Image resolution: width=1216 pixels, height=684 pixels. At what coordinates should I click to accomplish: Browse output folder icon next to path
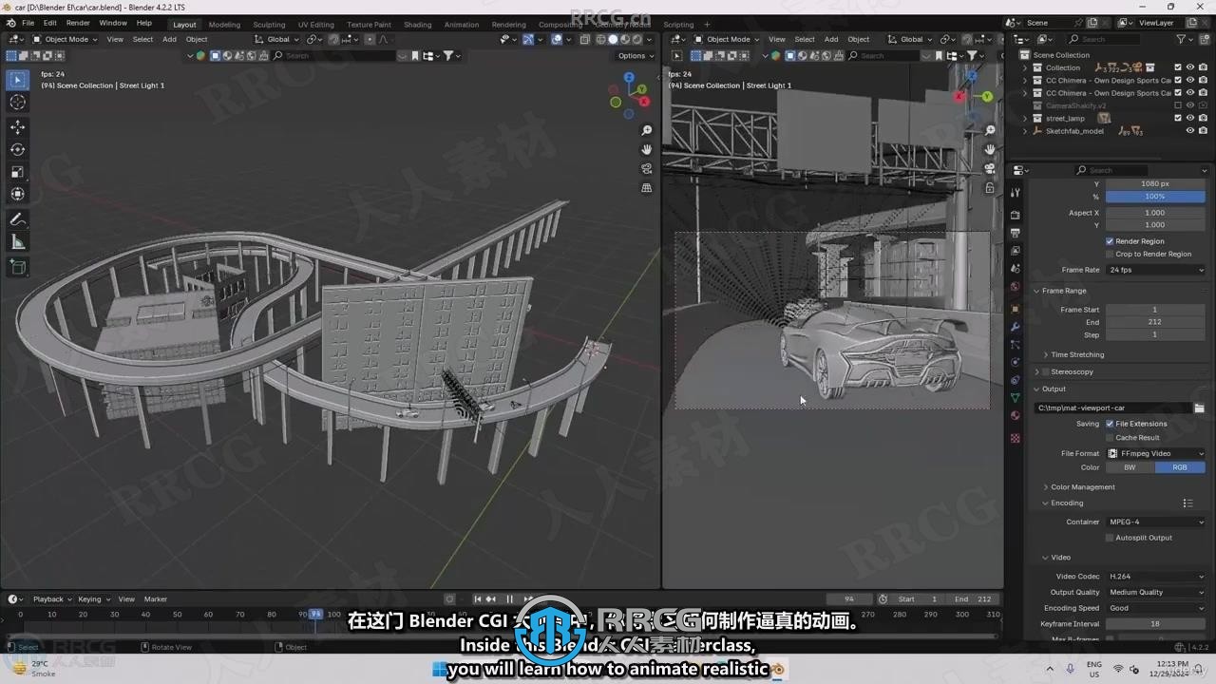coord(1199,408)
